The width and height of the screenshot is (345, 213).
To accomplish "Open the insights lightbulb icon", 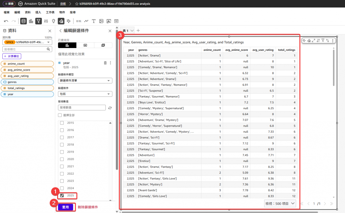I will coord(54,21).
